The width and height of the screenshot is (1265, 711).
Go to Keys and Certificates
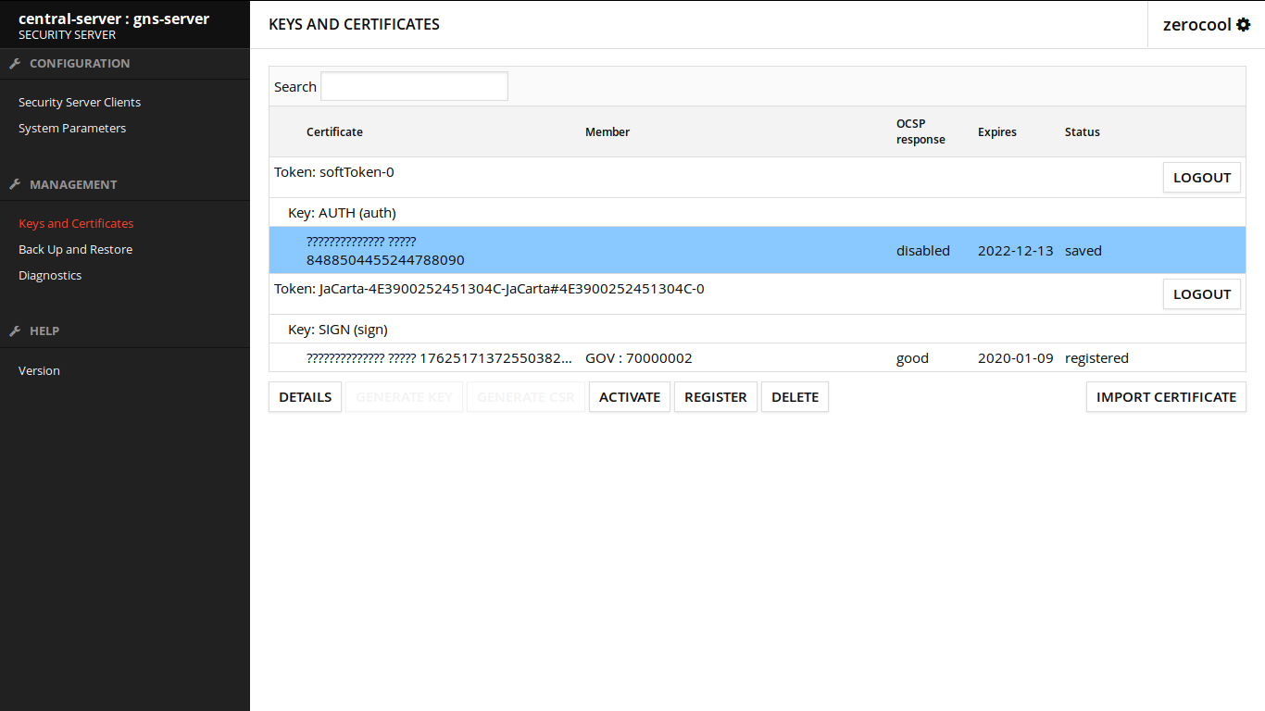tap(76, 224)
